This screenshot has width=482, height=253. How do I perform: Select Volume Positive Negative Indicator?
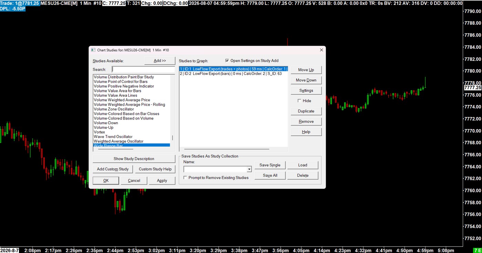pyautogui.click(x=132, y=86)
